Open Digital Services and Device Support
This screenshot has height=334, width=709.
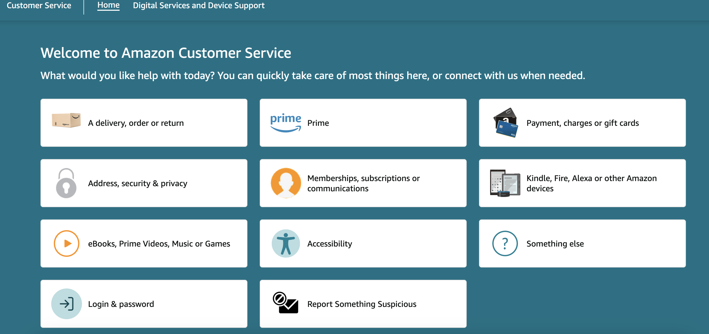pos(199,5)
